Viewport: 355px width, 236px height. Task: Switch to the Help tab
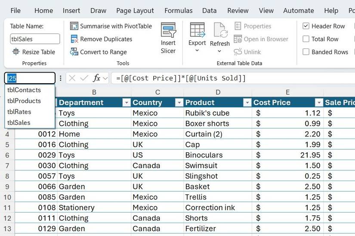click(331, 11)
